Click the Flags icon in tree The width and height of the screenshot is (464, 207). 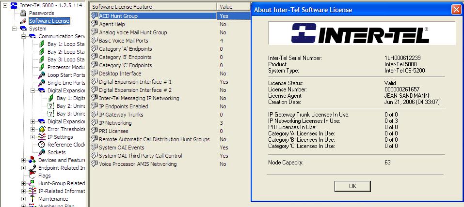point(32,176)
